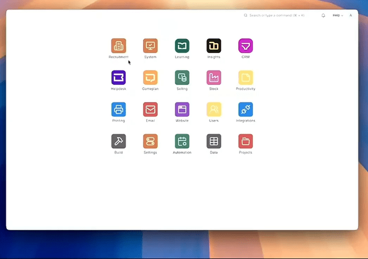Open the Gameplan icon

coord(150,78)
